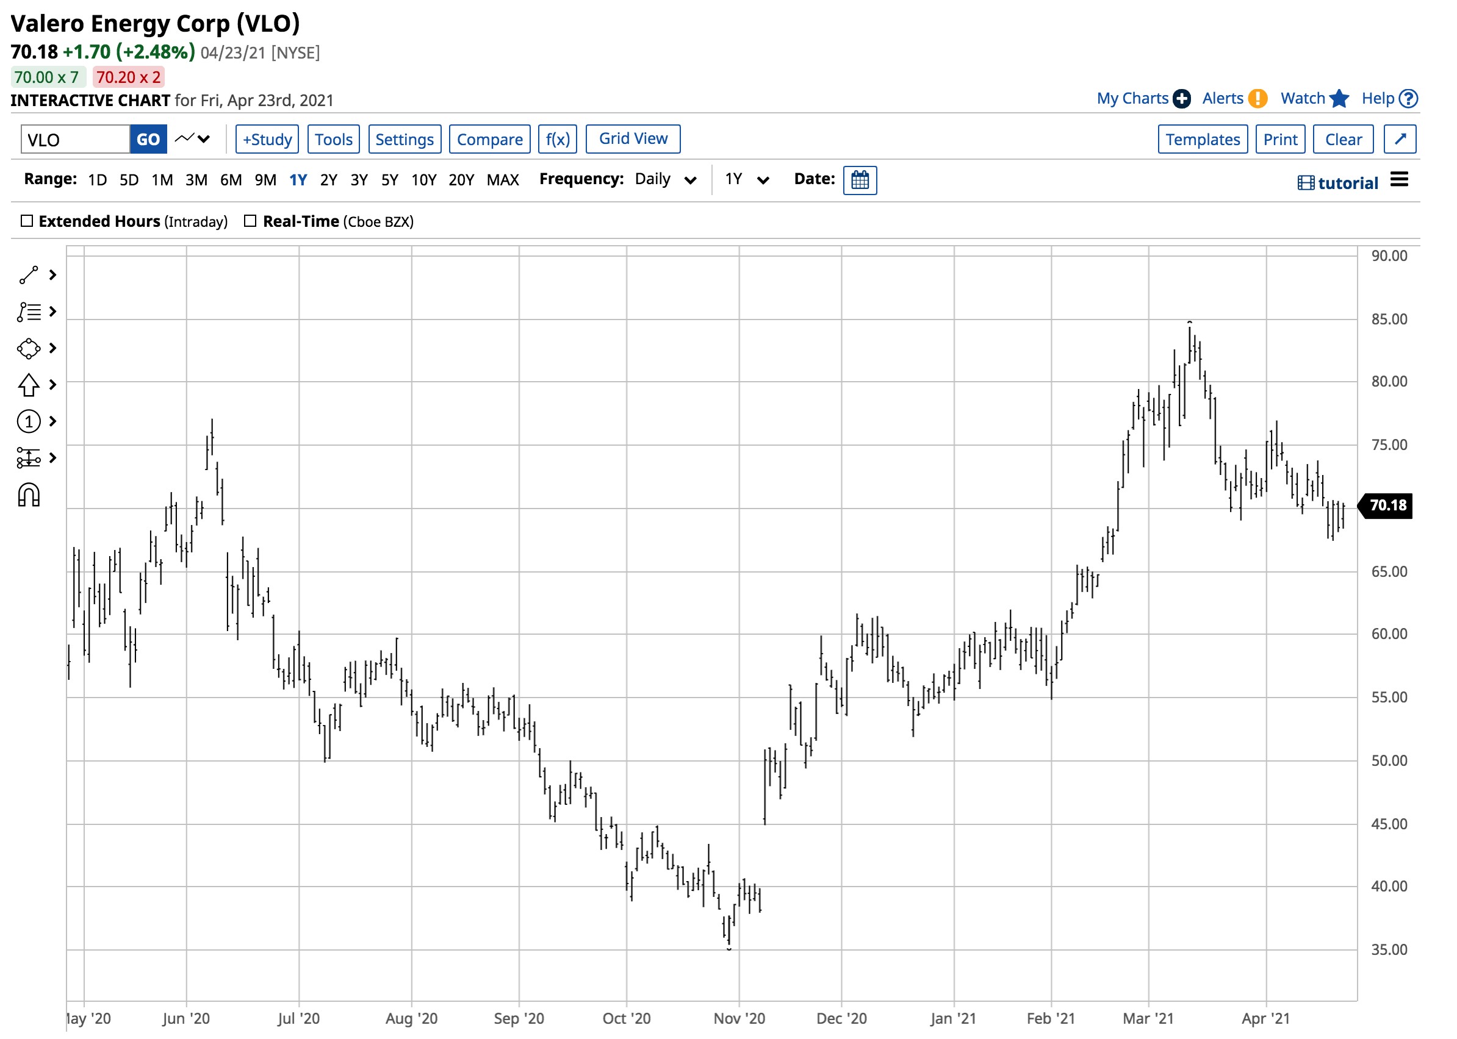
Task: Click the VLO symbol input field
Action: click(75, 140)
